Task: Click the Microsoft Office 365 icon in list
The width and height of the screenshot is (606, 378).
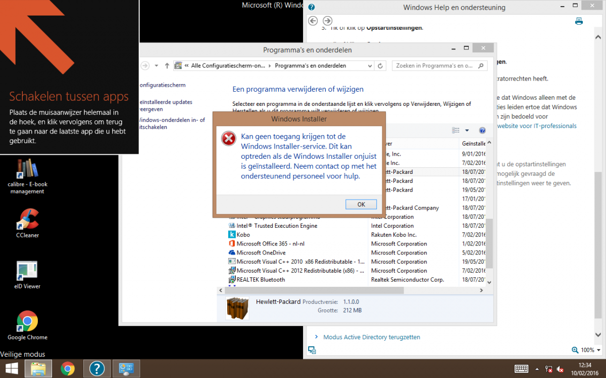Action: click(232, 243)
